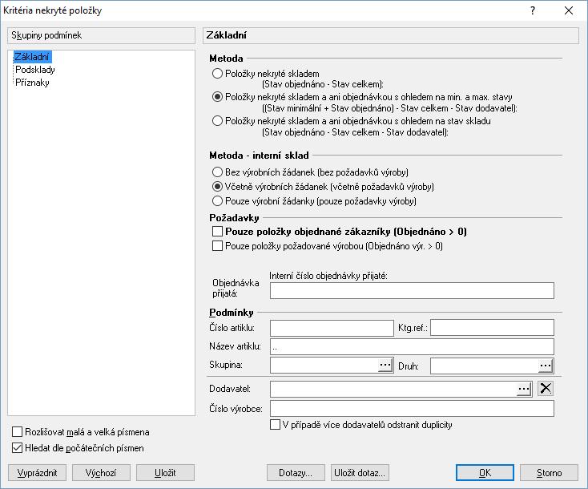588x489 pixels.
Task: Open the Dotazy... button
Action: [296, 473]
